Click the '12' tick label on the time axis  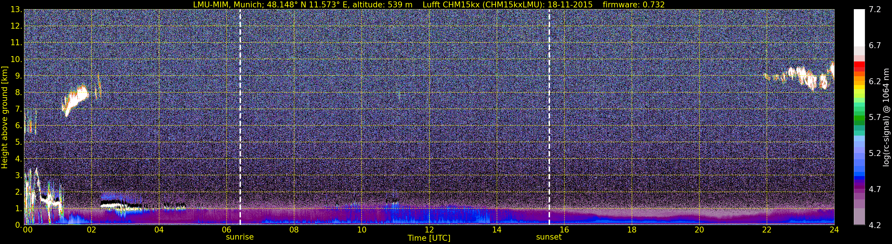pyautogui.click(x=429, y=230)
